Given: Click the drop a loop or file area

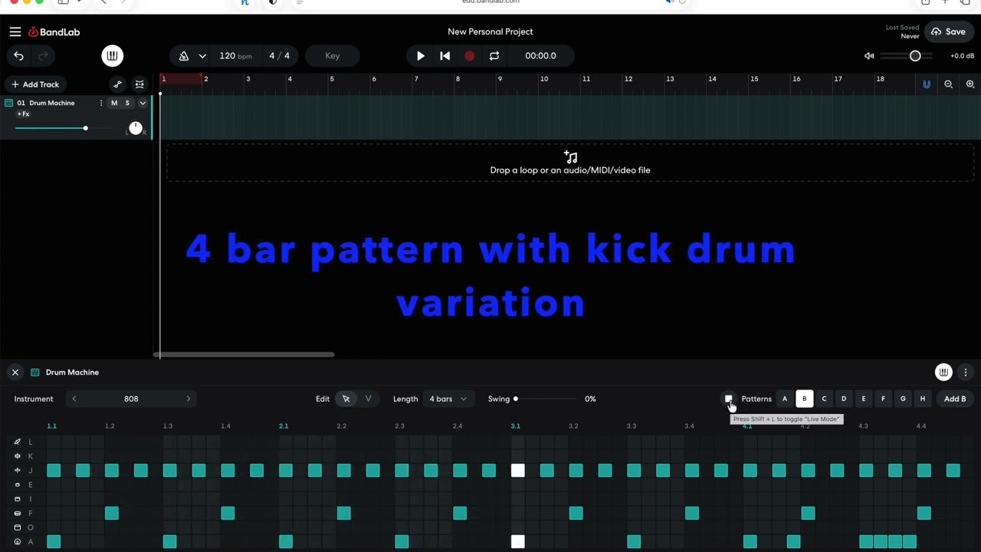Looking at the screenshot, I should 570,163.
